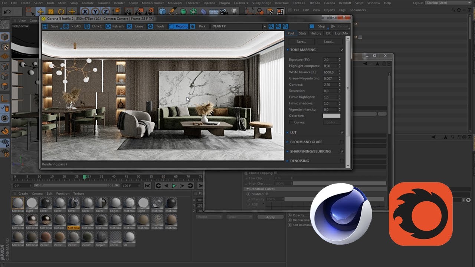Toggle the LUT checkbox
The image size is (475, 267).
(342, 132)
